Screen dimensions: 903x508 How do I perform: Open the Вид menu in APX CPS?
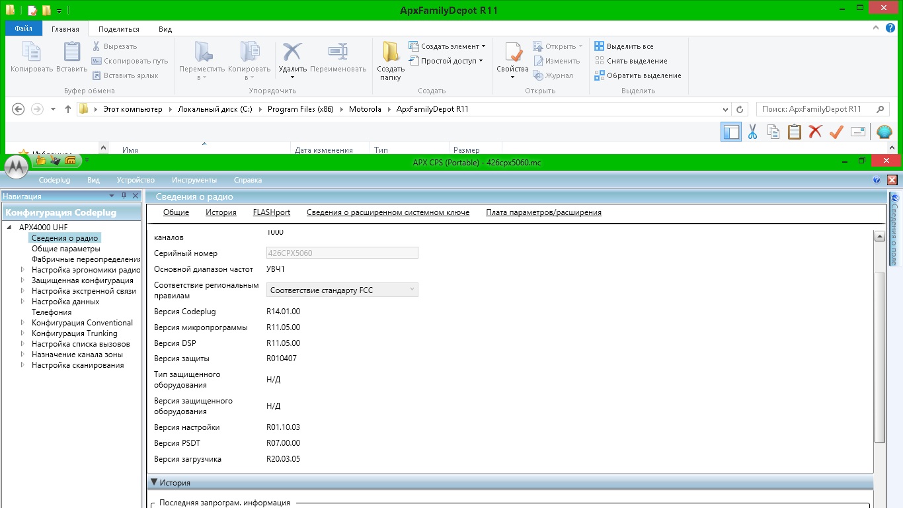click(94, 180)
